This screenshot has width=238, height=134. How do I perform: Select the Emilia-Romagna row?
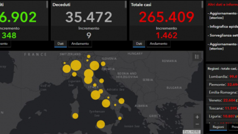[x=222, y=92]
